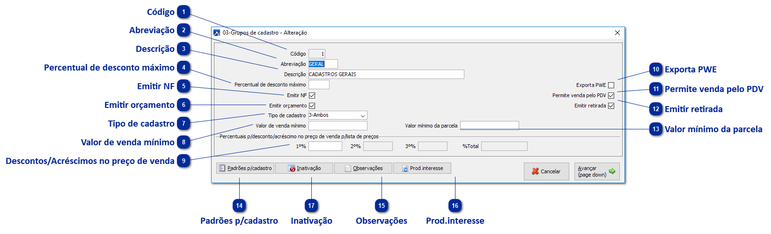The image size is (771, 234).
Task: Enable the Exporta PWE checkbox
Action: 611,85
